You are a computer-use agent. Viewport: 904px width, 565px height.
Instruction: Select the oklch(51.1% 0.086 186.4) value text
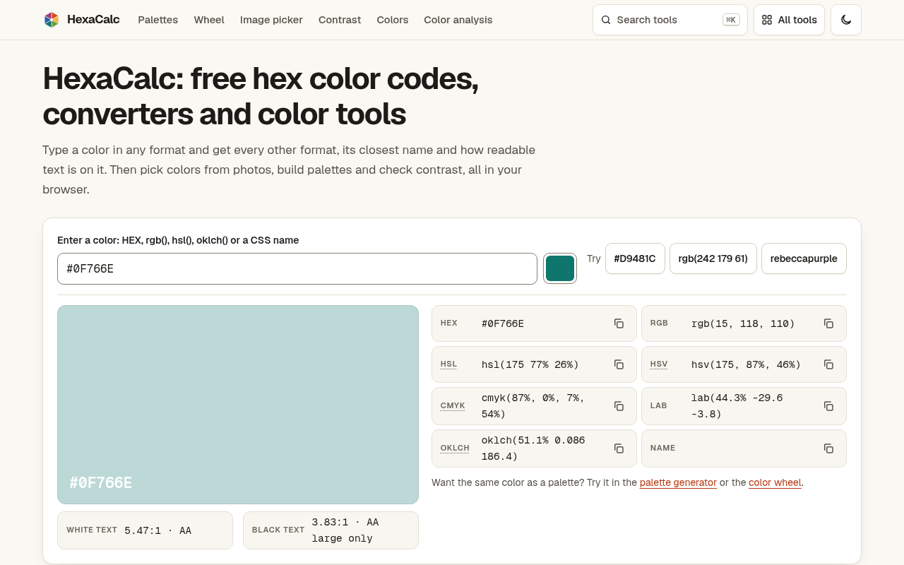(x=533, y=448)
